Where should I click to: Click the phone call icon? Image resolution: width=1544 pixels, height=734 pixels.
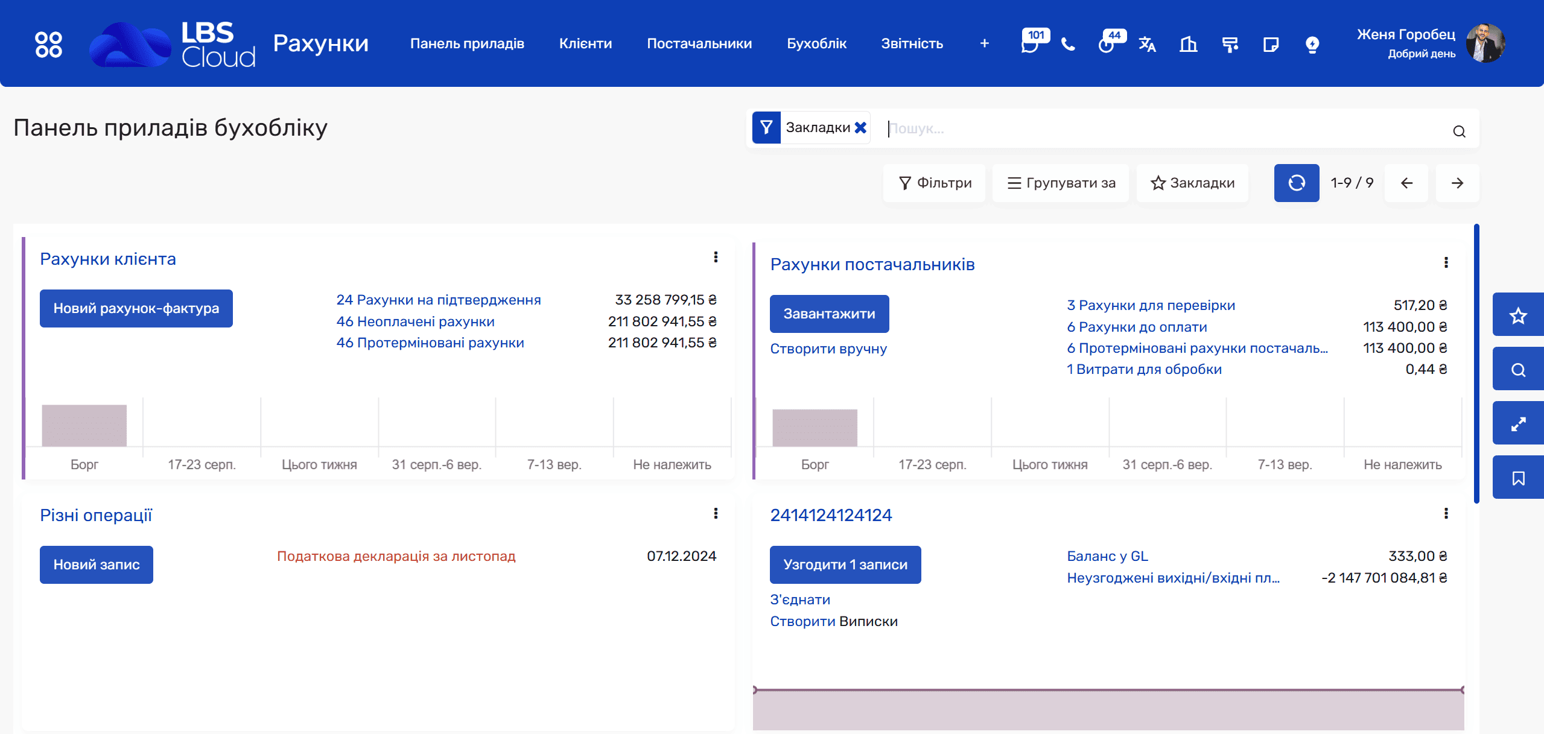[1068, 44]
